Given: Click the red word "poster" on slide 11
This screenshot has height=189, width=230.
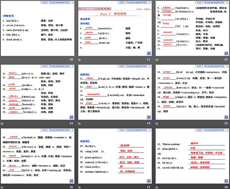Looking at the screenshot, I should (89, 28).
